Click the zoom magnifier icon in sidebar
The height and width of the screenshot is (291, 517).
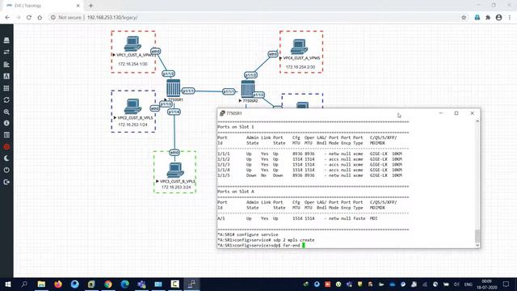(x=6, y=112)
